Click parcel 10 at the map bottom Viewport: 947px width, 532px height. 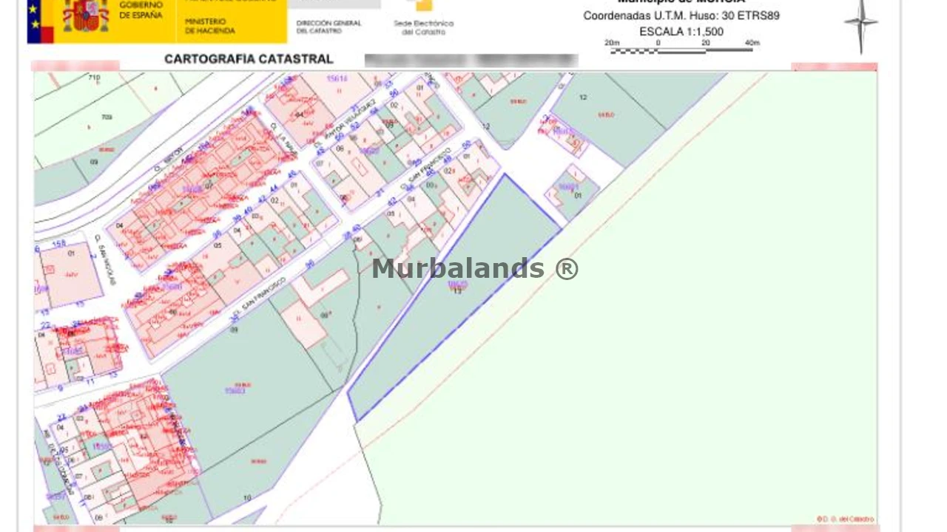(247, 497)
